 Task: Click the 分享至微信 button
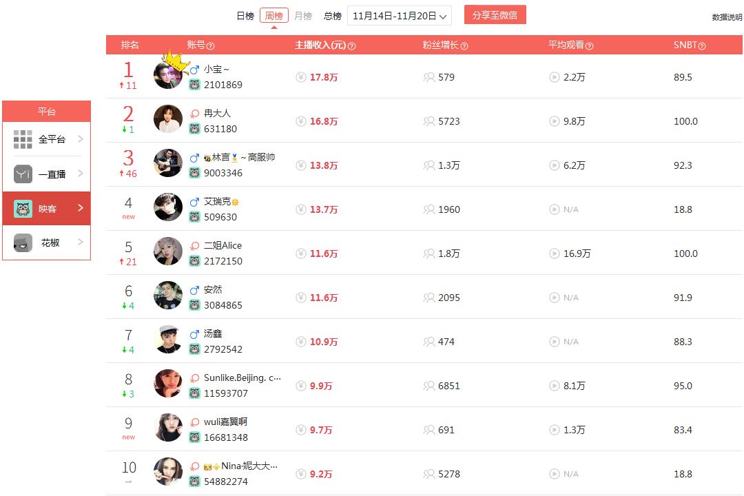click(x=495, y=14)
